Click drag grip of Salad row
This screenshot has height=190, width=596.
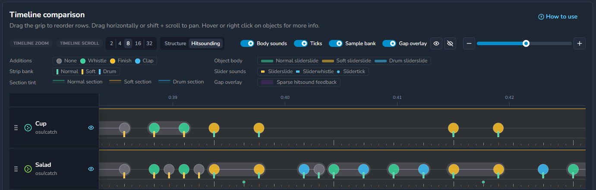(16, 169)
